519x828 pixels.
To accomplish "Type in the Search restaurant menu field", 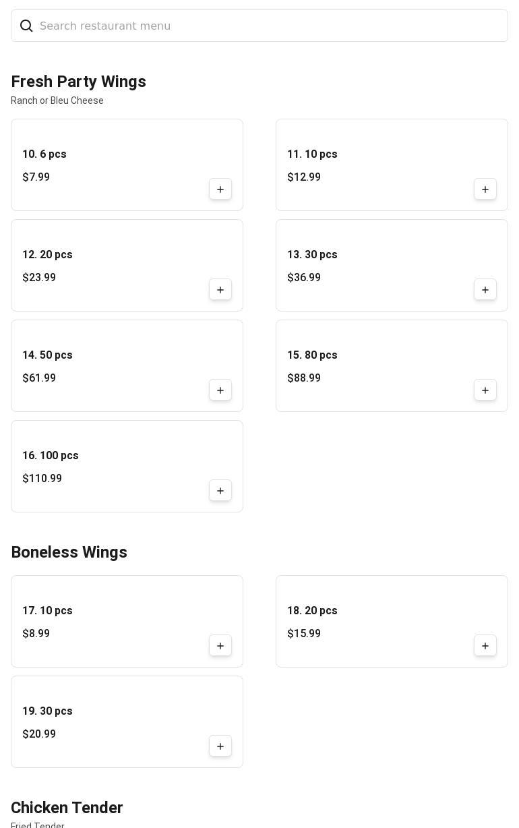I will (270, 26).
